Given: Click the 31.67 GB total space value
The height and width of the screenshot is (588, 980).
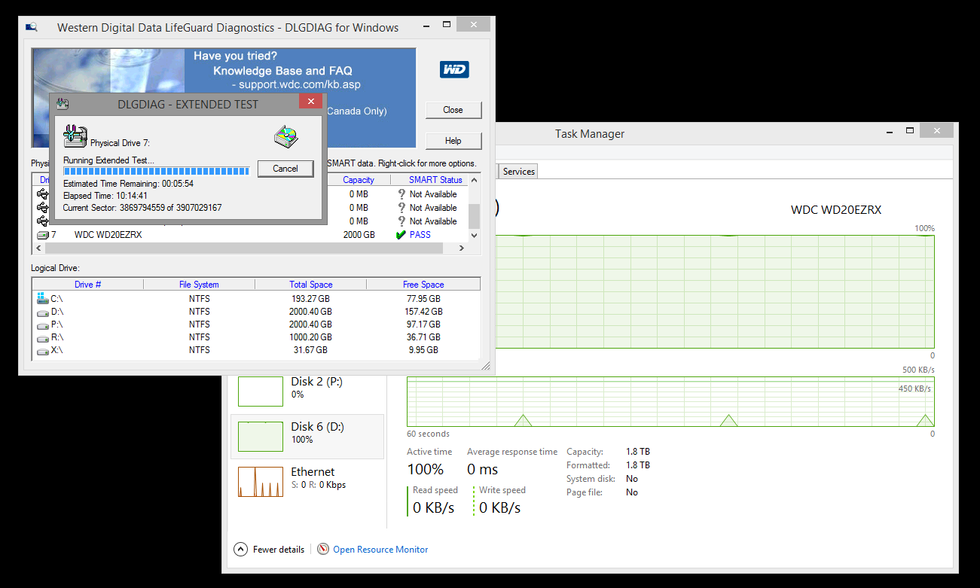Looking at the screenshot, I should pos(310,350).
